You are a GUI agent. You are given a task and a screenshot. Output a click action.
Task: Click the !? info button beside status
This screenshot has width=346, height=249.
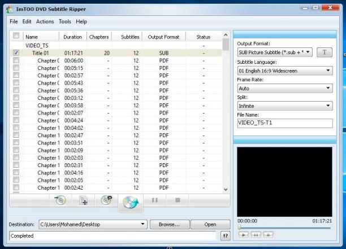click(x=226, y=236)
